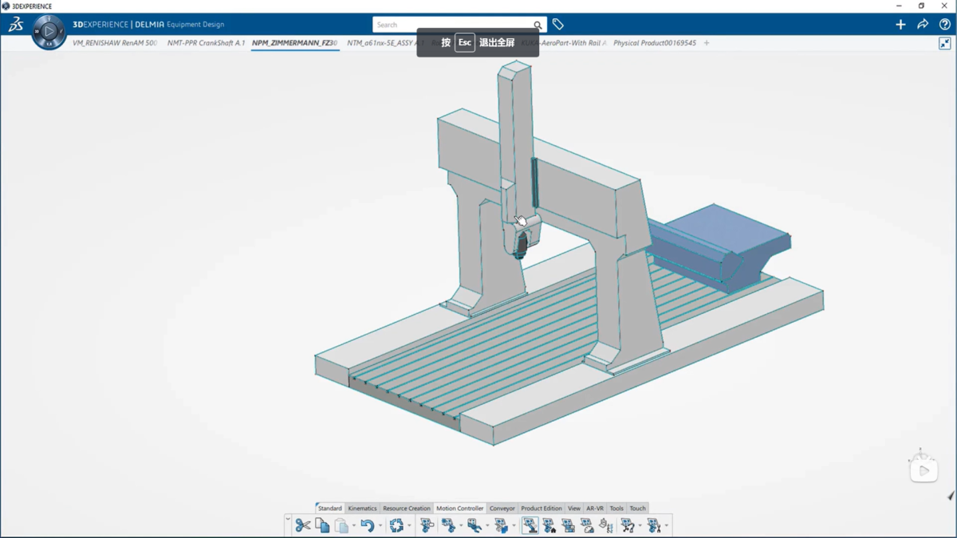957x538 pixels.
Task: Click the play button at bottom right
Action: point(924,470)
